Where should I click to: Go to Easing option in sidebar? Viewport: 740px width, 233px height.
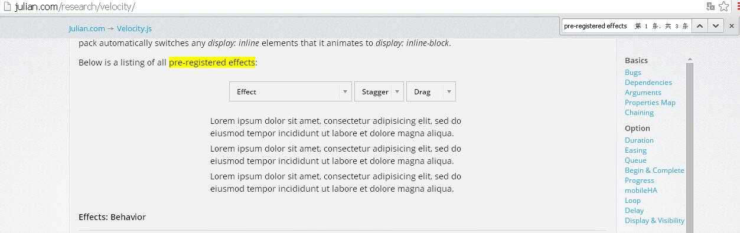point(635,150)
